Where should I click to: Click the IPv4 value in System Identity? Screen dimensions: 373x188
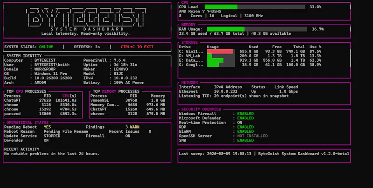[x=125, y=78]
